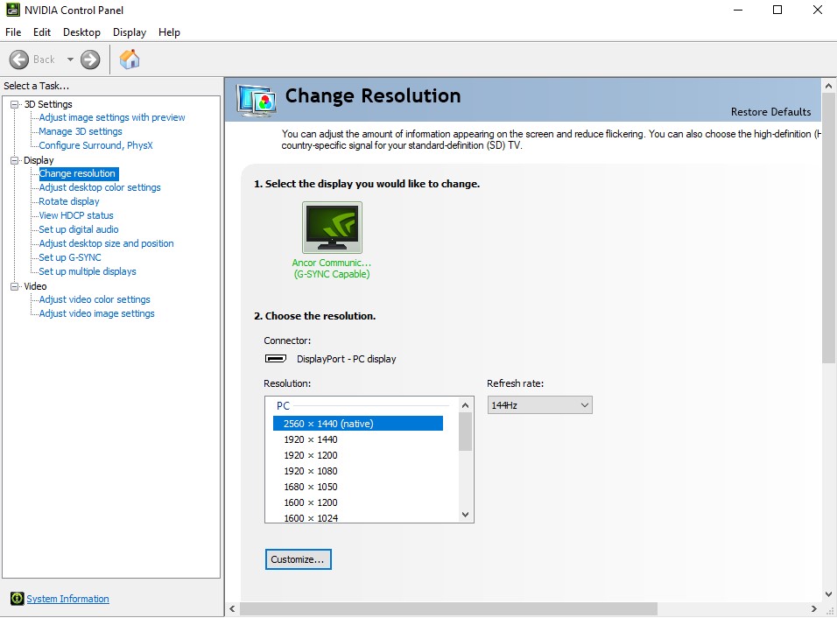Open the System Information link

point(67,599)
